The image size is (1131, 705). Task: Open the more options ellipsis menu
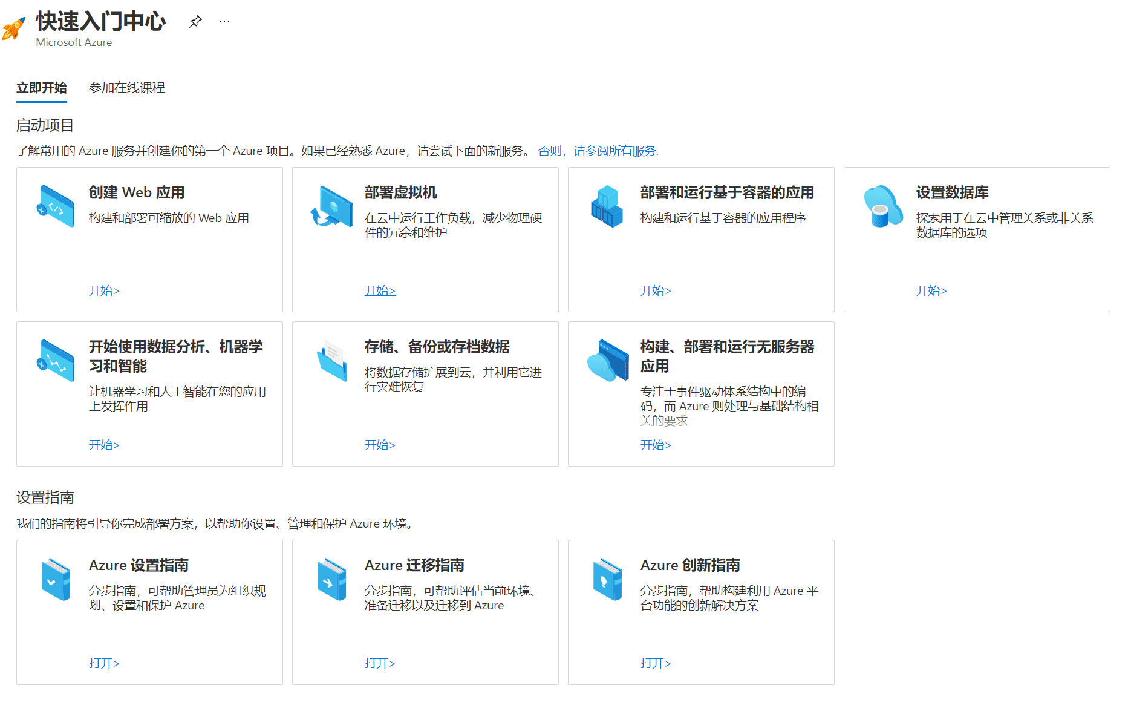(224, 21)
